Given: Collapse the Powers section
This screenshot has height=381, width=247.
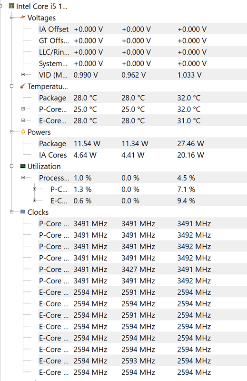Looking at the screenshot, I should pyautogui.click(x=11, y=132).
